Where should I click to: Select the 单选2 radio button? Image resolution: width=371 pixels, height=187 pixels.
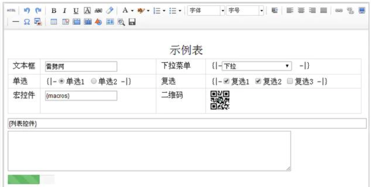click(93, 81)
